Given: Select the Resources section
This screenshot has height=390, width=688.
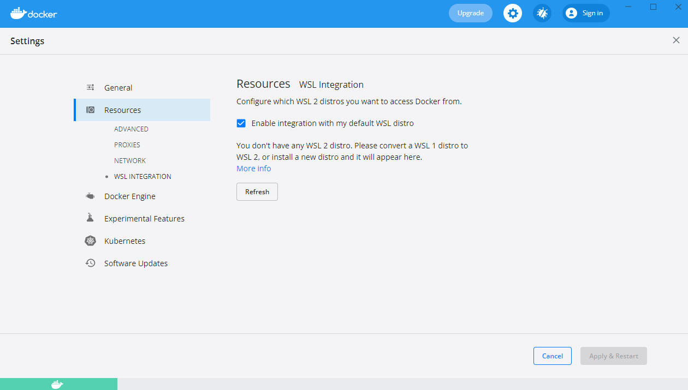Looking at the screenshot, I should 142,110.
